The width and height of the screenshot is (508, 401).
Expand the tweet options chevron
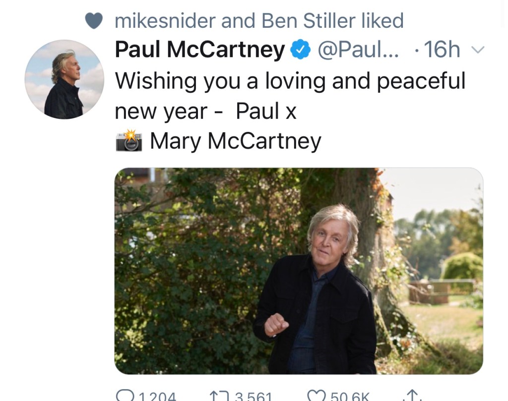click(x=477, y=50)
